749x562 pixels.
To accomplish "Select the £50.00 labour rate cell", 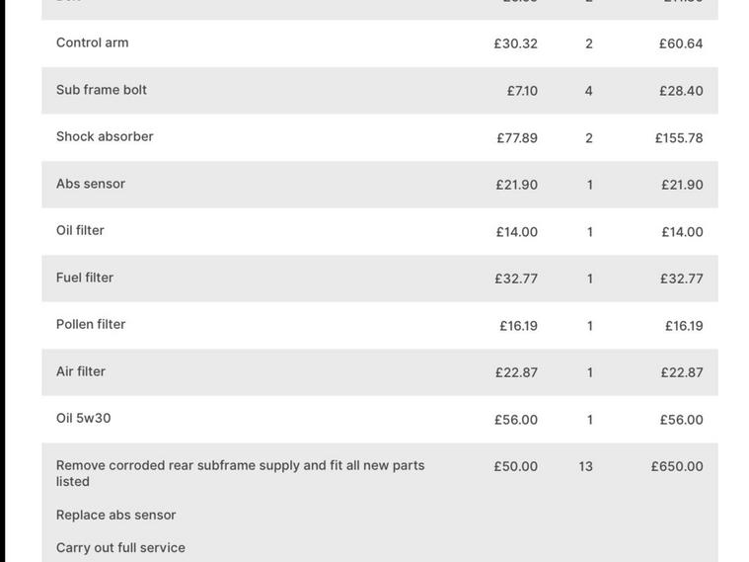I will (515, 467).
